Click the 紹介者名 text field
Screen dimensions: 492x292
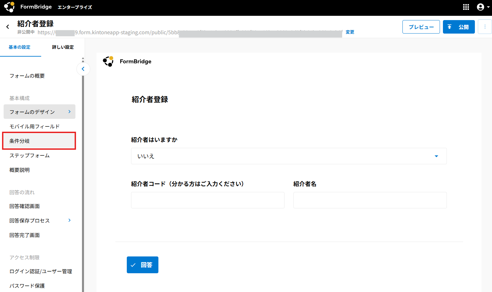point(369,200)
